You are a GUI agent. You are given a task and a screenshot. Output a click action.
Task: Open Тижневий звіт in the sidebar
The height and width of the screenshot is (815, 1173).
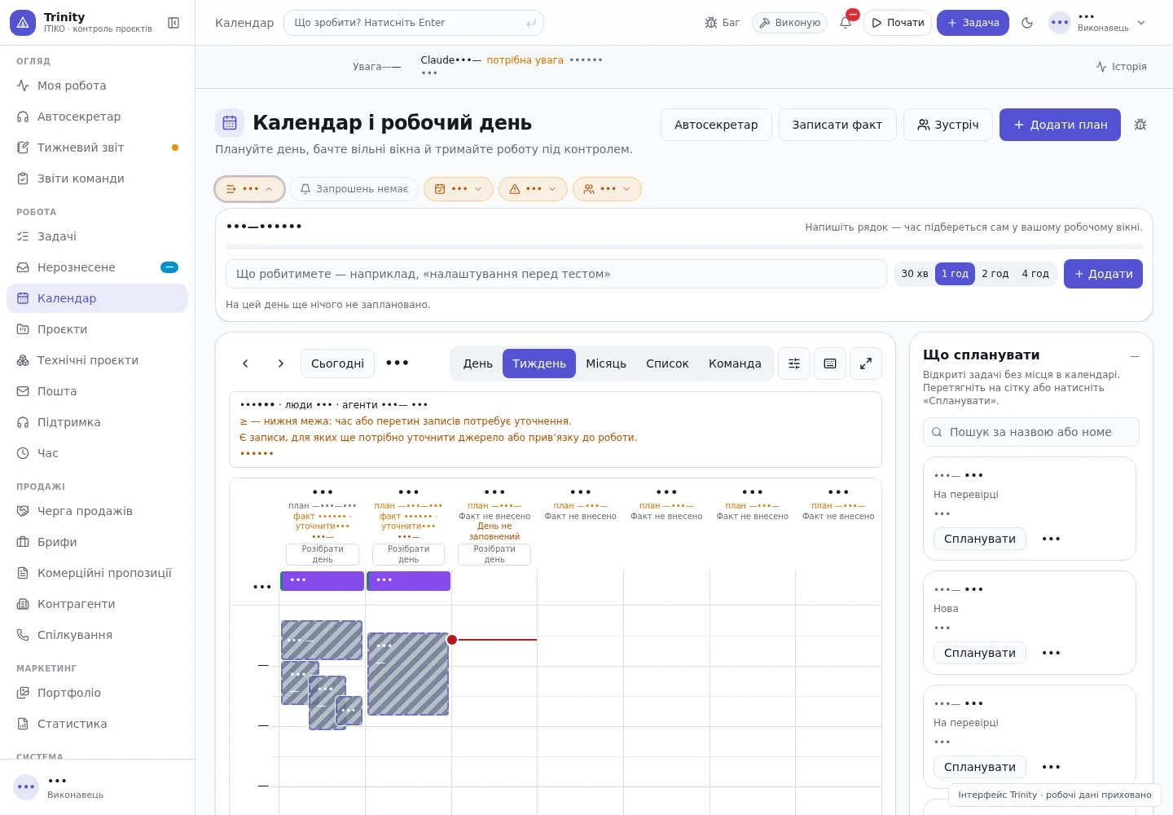tap(98, 148)
